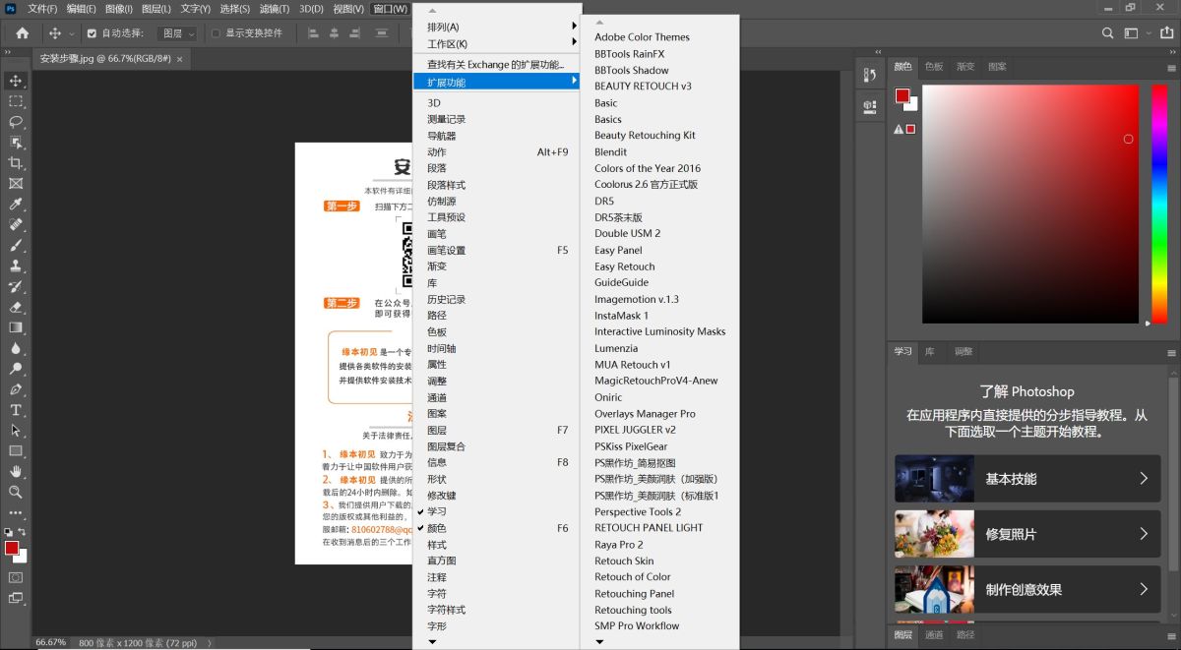Image resolution: width=1181 pixels, height=650 pixels.
Task: Select the Hand tool
Action: [x=16, y=471]
